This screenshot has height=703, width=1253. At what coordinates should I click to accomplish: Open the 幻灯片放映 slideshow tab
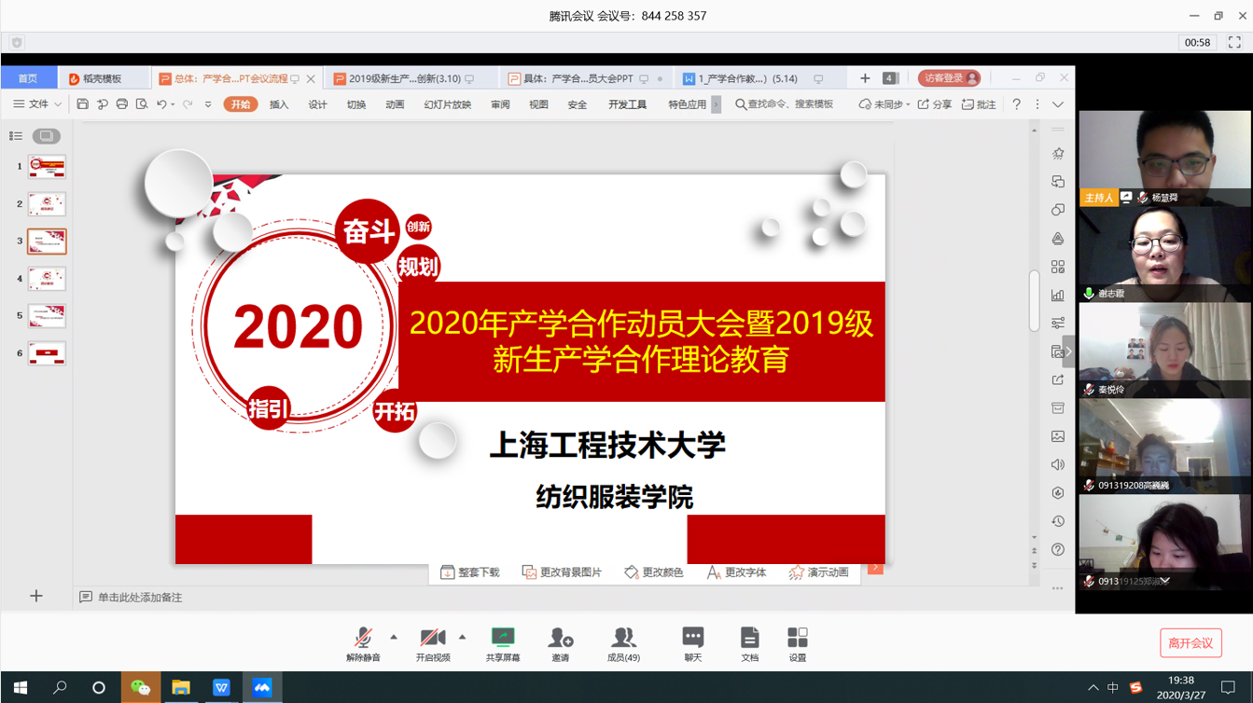tap(447, 105)
